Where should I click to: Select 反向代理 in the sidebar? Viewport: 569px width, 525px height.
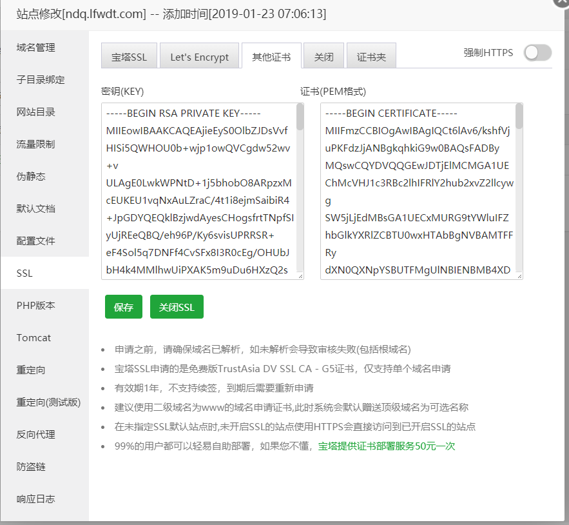36,435
